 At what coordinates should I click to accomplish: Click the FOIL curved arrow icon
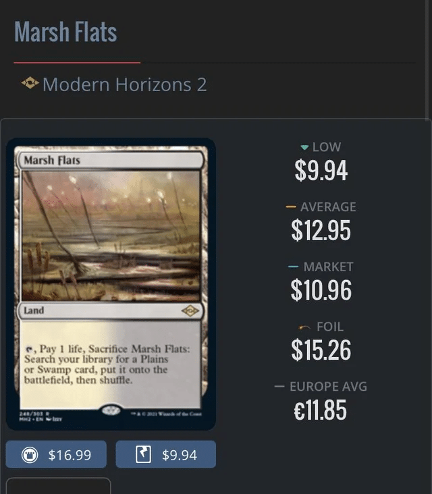pos(304,327)
